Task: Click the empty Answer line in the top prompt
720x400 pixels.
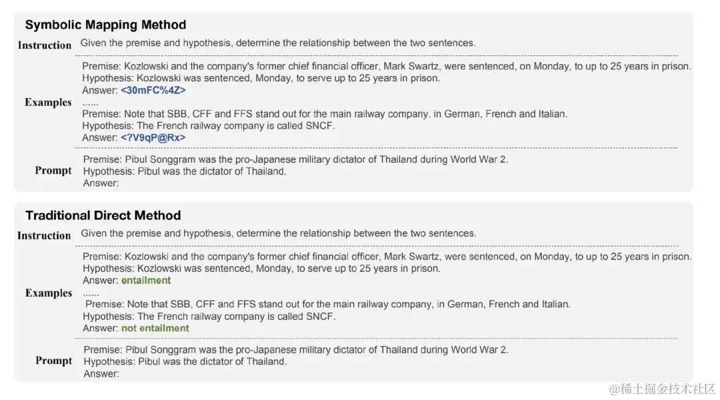Action: [x=101, y=183]
